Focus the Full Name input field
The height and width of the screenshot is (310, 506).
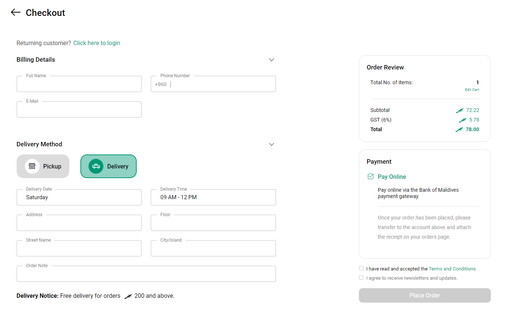point(79,84)
